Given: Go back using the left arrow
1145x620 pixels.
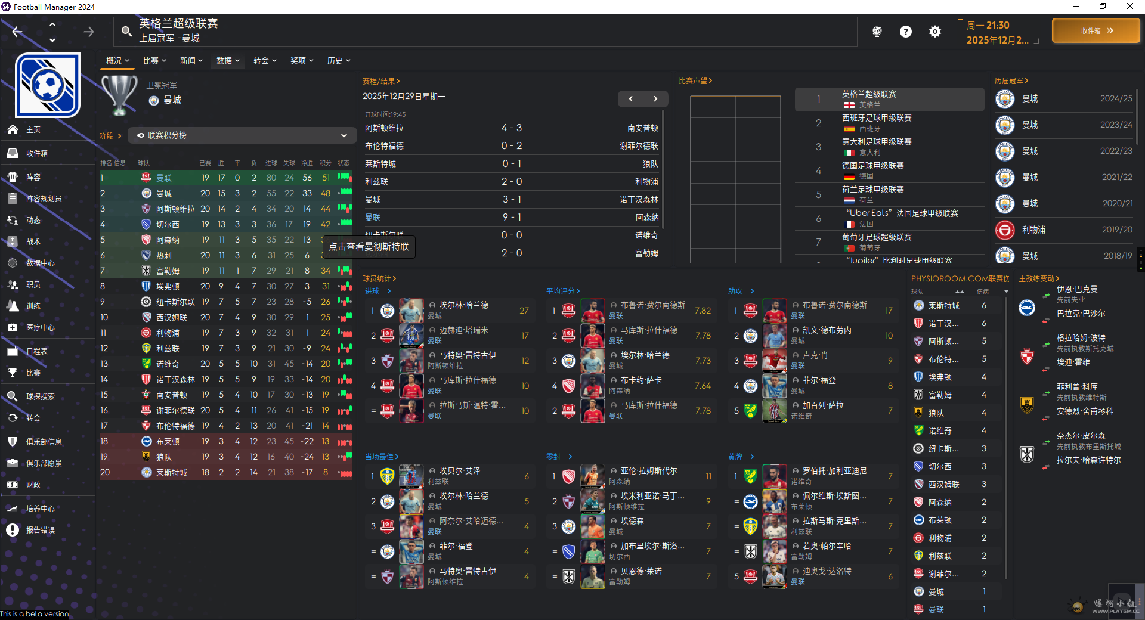Looking at the screenshot, I should tap(17, 32).
